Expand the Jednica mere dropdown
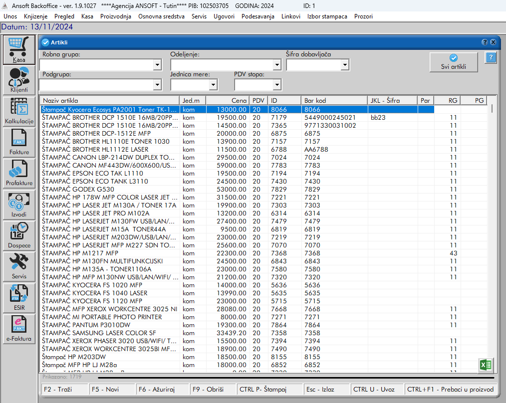The width and height of the screenshot is (506, 403). click(x=213, y=85)
